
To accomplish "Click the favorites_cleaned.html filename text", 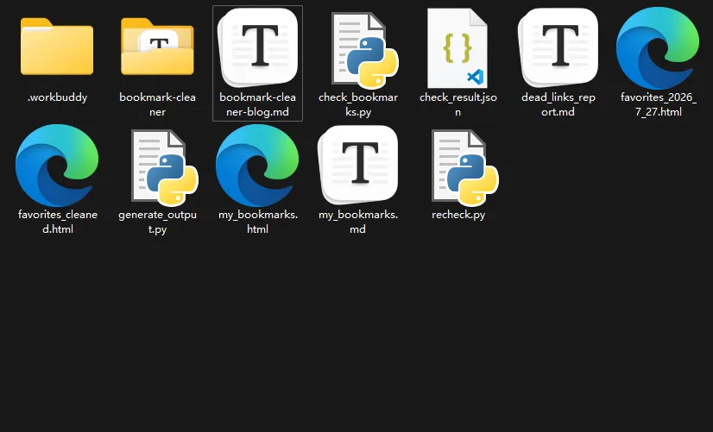I will pos(58,222).
